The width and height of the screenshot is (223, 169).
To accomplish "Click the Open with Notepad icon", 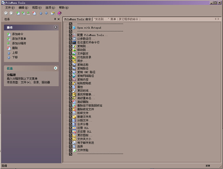I will click(74, 28).
